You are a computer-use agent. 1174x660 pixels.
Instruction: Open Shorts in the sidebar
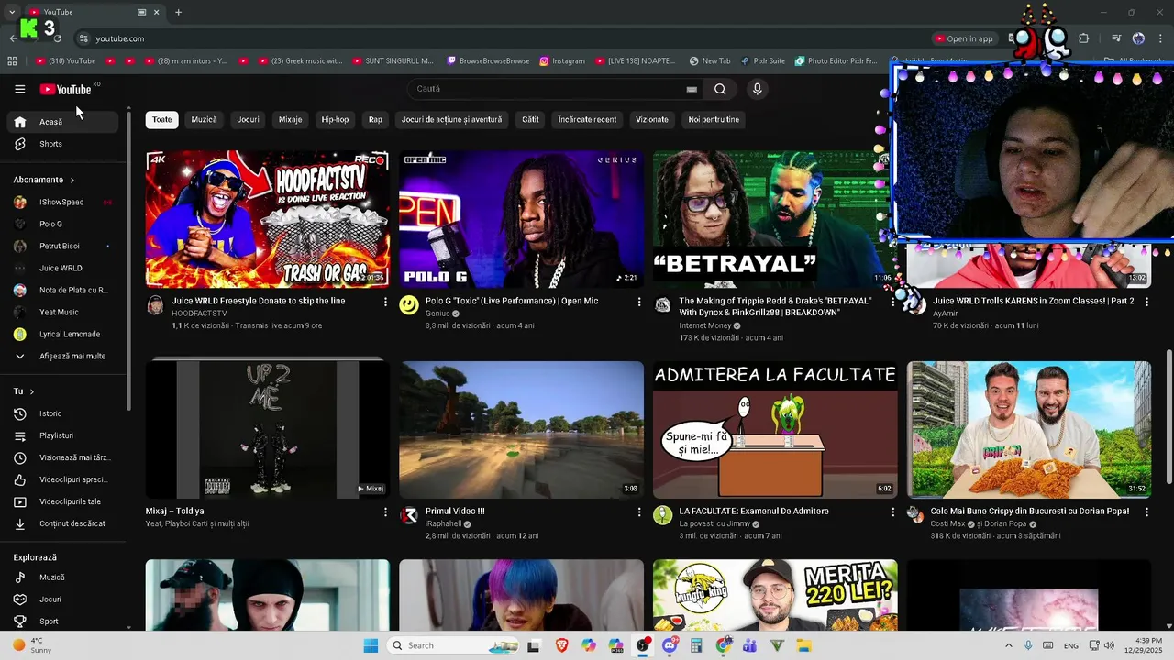click(x=64, y=144)
